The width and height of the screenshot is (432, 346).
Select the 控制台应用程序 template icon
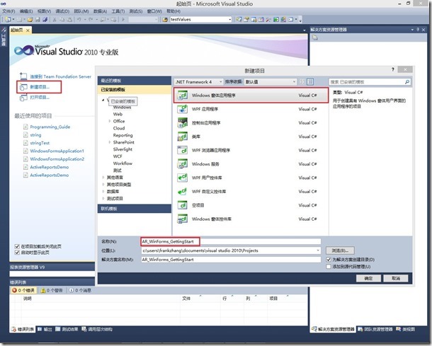point(183,123)
